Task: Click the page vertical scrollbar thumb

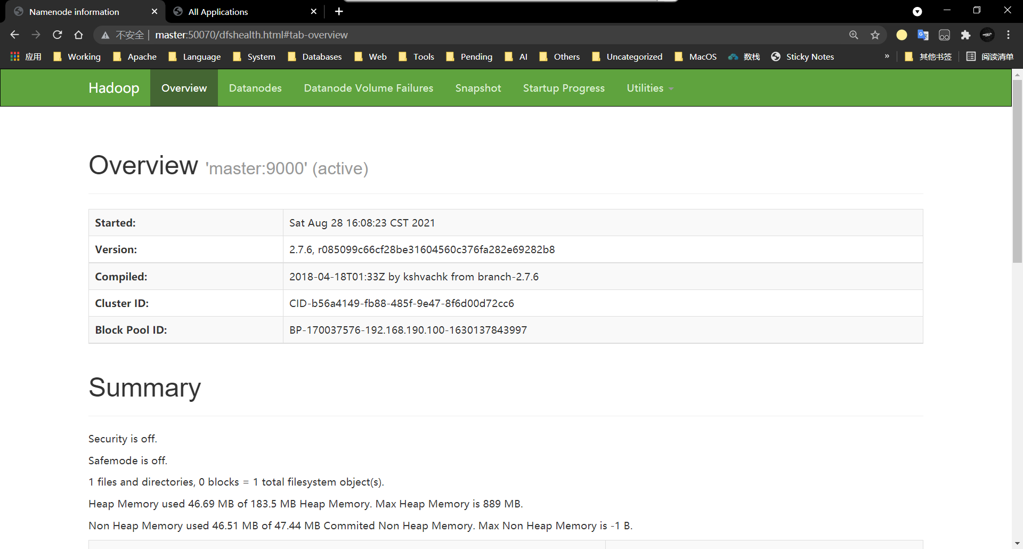Action: (1017, 171)
